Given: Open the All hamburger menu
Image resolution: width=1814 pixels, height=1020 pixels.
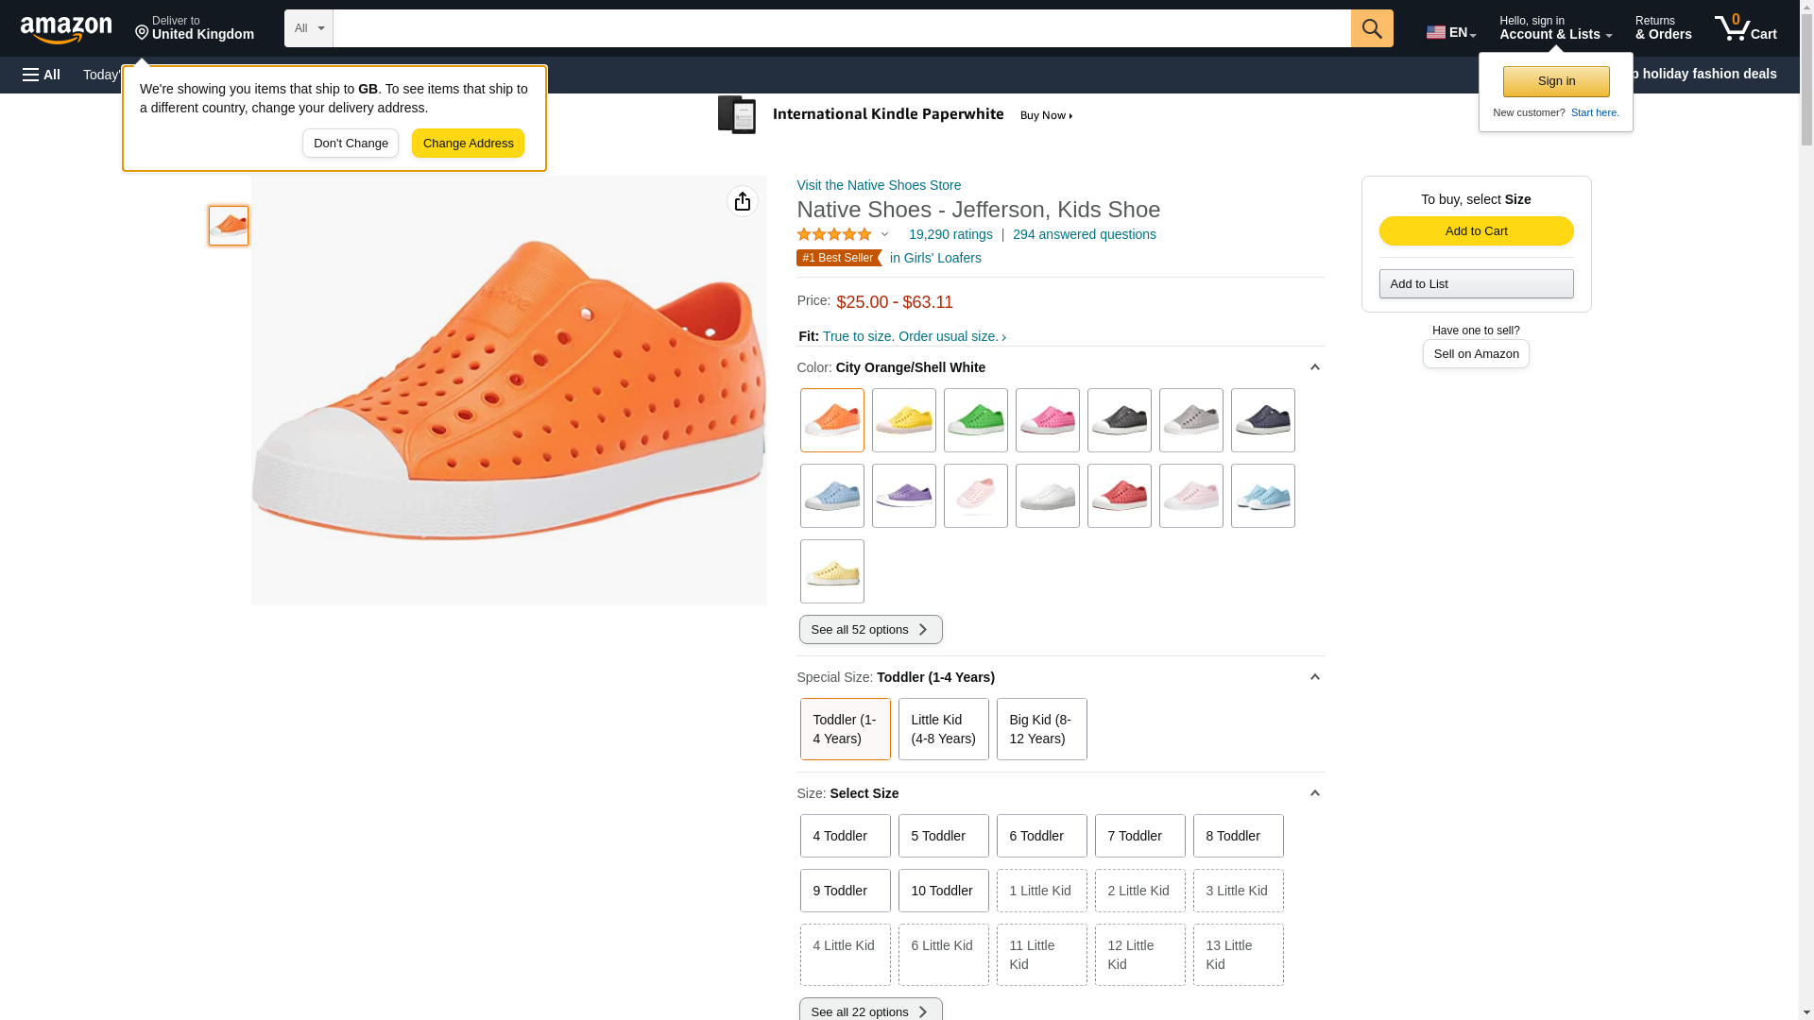Looking at the screenshot, I should coord(42,75).
